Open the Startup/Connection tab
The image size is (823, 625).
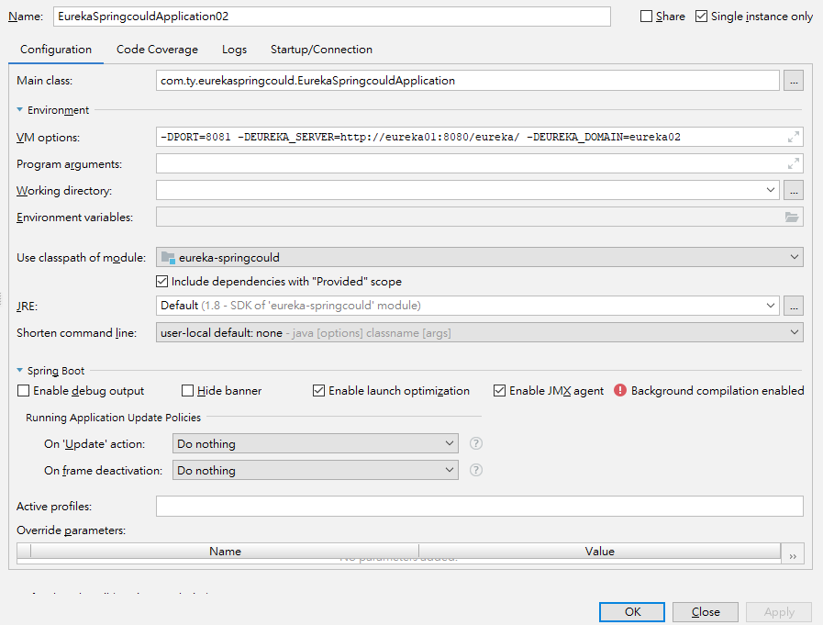click(321, 50)
